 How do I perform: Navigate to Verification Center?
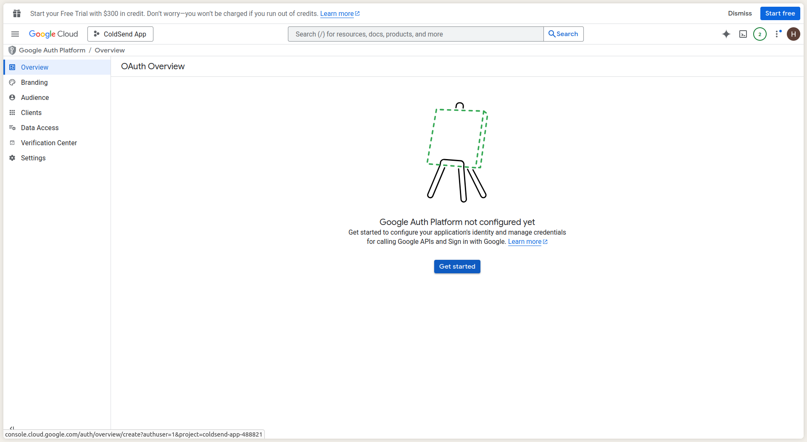pyautogui.click(x=49, y=143)
